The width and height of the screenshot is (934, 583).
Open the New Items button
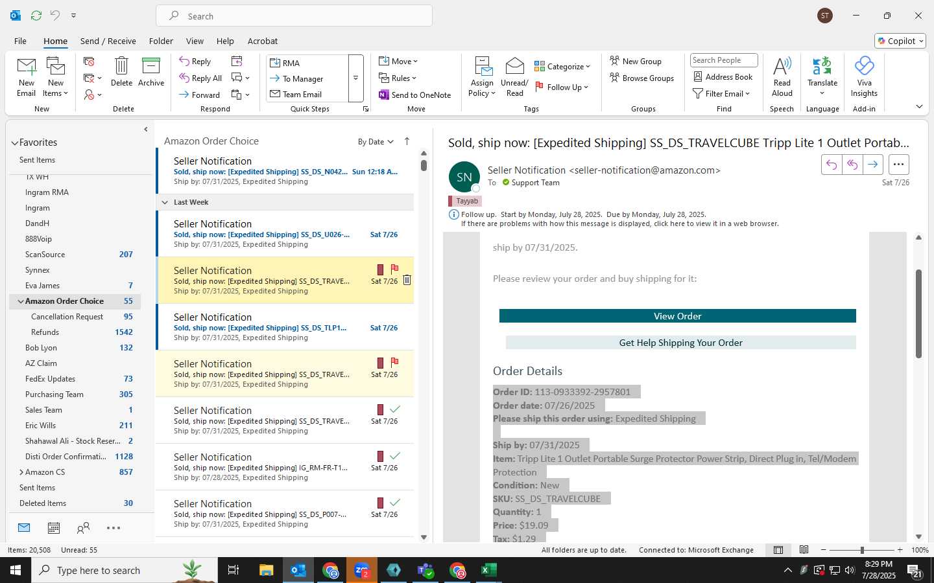click(x=56, y=76)
